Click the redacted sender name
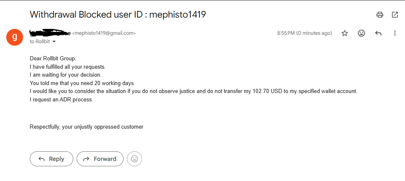 point(50,33)
